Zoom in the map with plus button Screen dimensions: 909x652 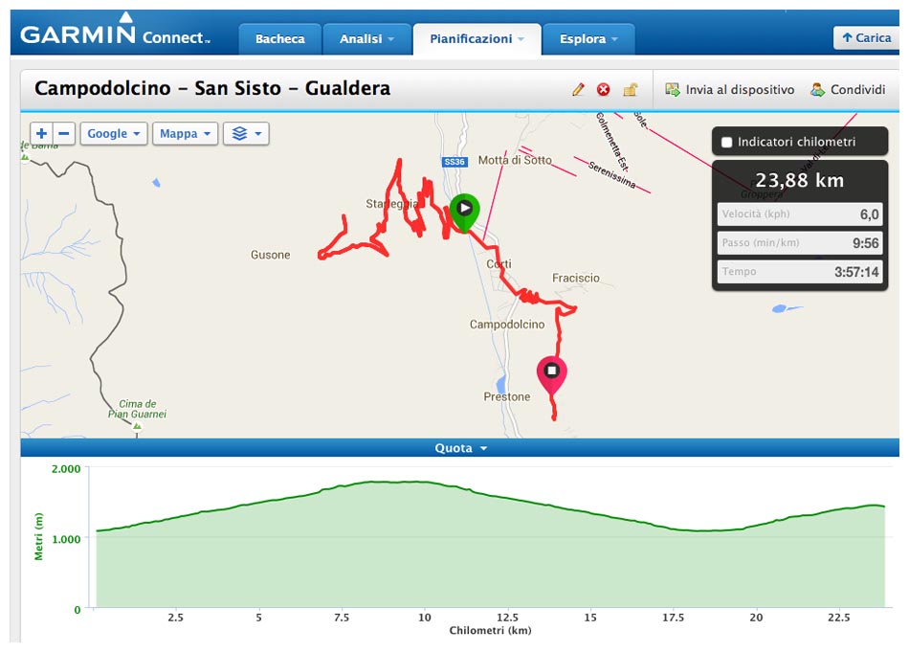pyautogui.click(x=42, y=133)
